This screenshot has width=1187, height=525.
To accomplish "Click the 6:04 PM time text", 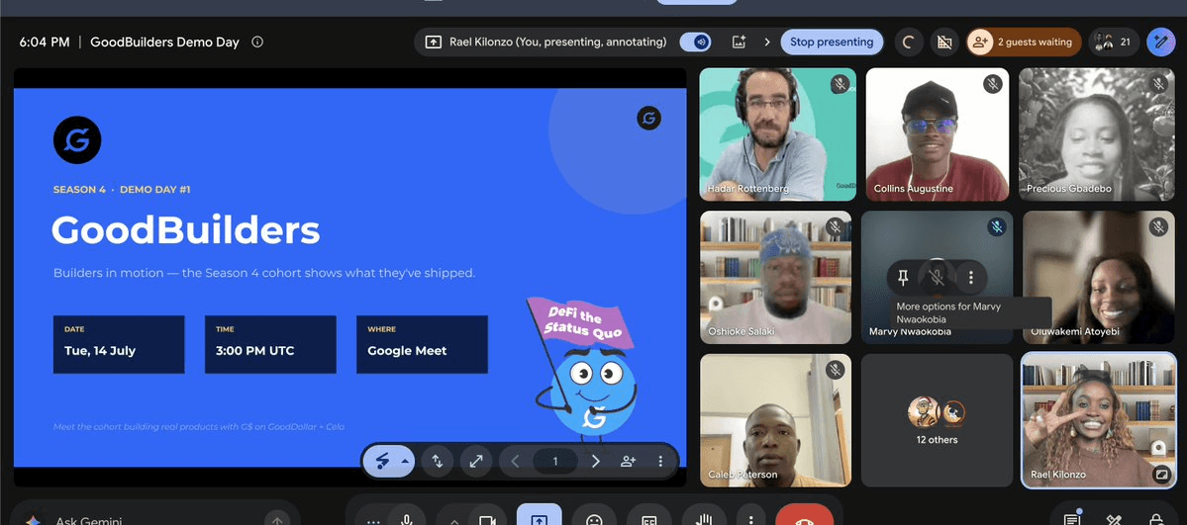I will pyautogui.click(x=45, y=43).
